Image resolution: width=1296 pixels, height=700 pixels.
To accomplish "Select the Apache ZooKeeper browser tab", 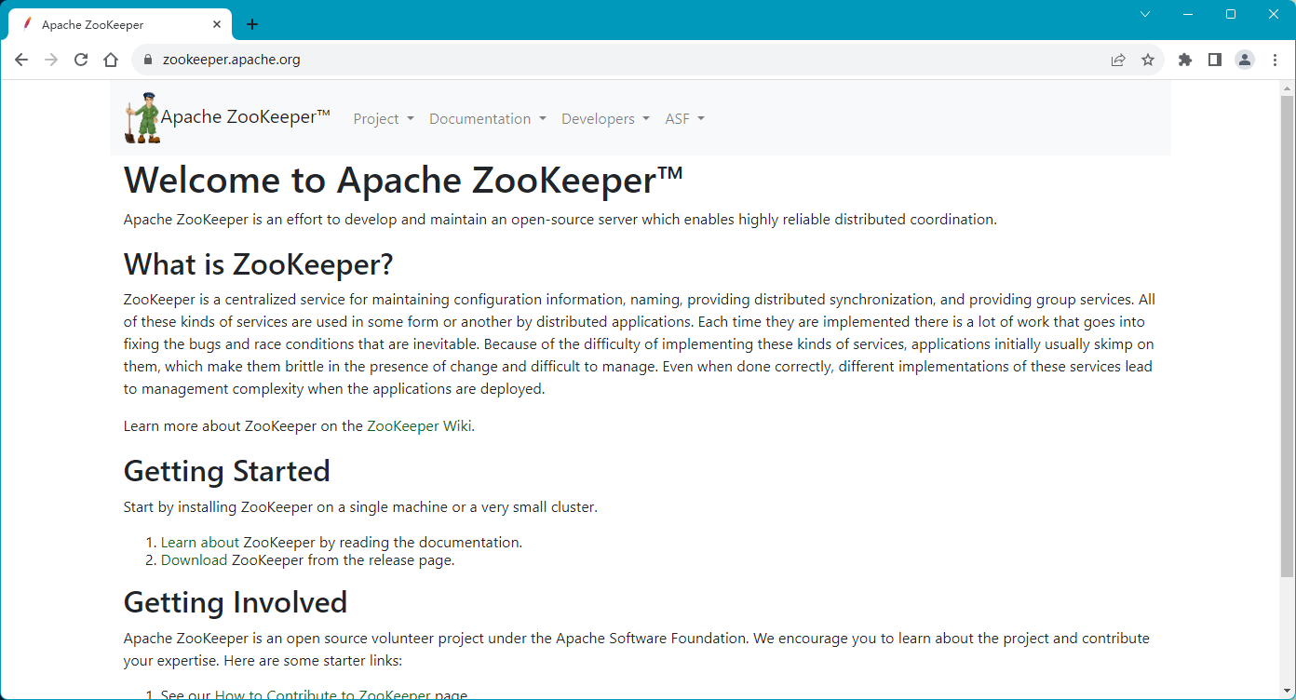I will coord(119,24).
